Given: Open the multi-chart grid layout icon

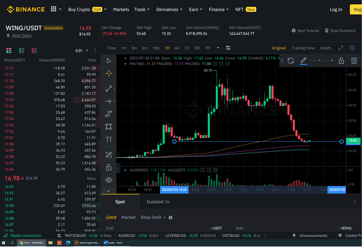Looking at the screenshot, I should tap(352, 48).
